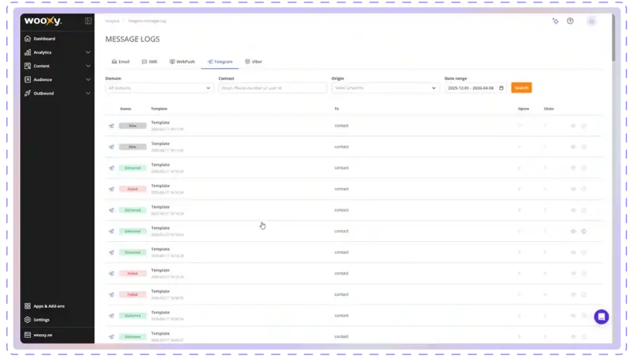
Task: Switch to the Viber tab
Action: [254, 62]
